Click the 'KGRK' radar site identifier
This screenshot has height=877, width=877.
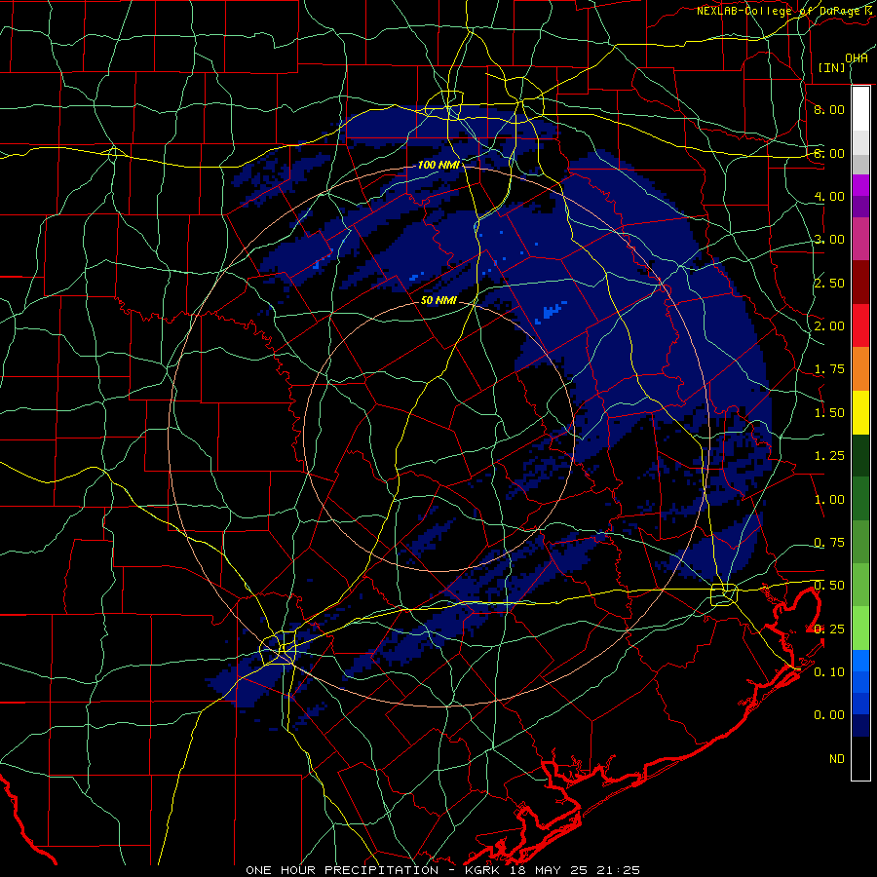[481, 870]
